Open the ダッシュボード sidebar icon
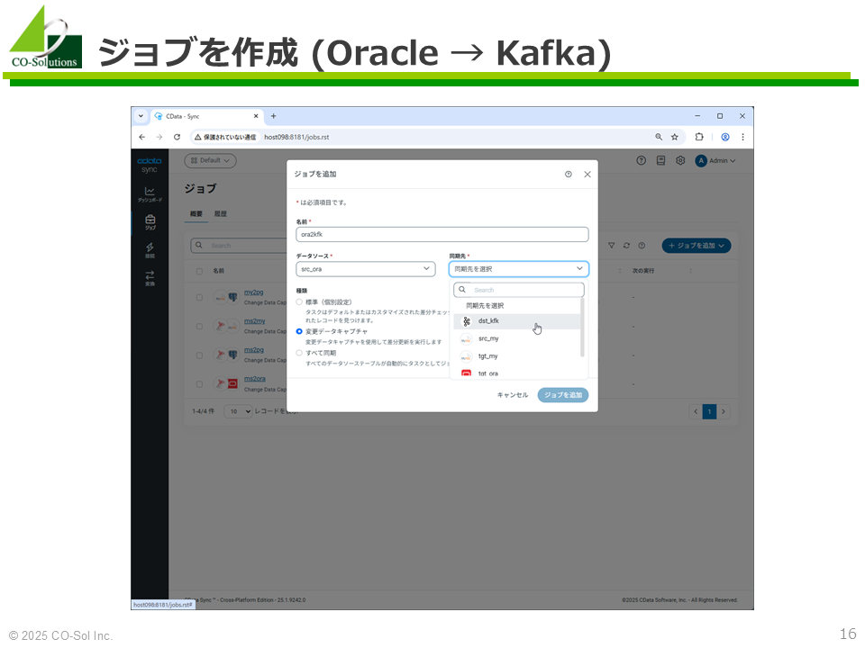 point(150,194)
